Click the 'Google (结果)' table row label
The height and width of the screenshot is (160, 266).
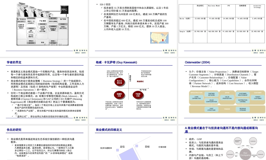[185, 31]
